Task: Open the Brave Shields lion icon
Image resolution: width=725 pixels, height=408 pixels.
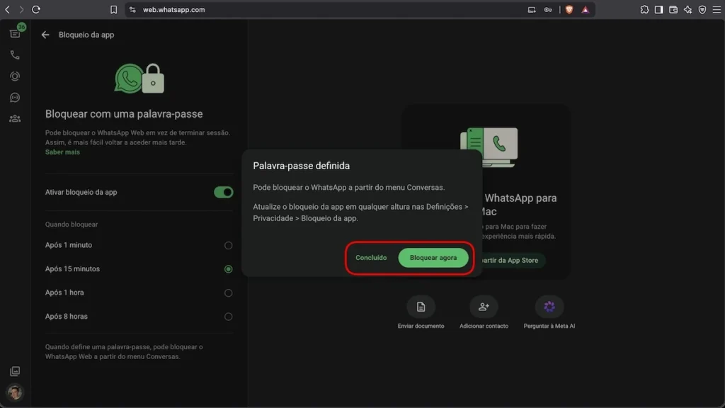Action: click(x=569, y=9)
